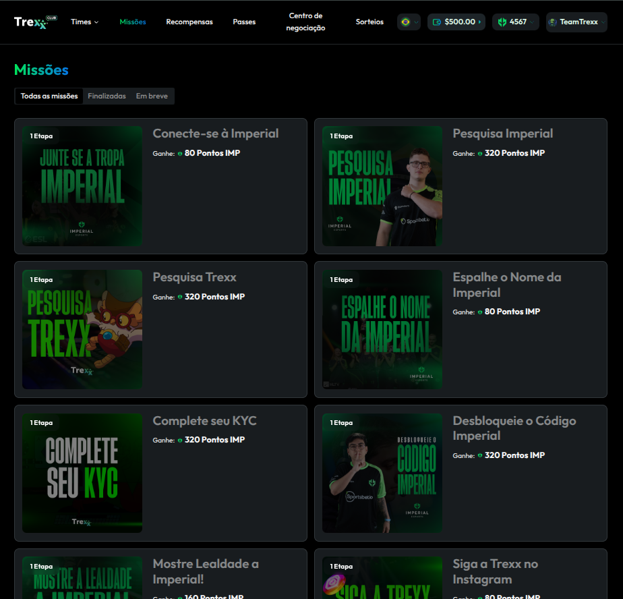Switch to the Finalizadas tab
The width and height of the screenshot is (623, 599).
pyautogui.click(x=107, y=96)
